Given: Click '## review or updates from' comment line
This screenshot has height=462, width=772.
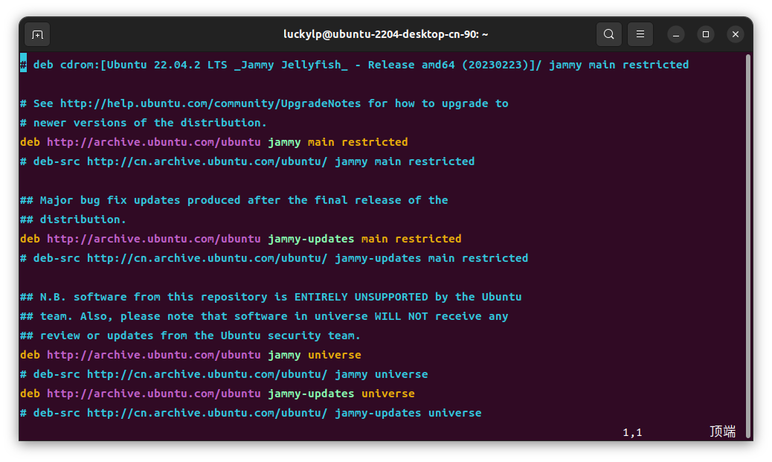Looking at the screenshot, I should [x=190, y=336].
